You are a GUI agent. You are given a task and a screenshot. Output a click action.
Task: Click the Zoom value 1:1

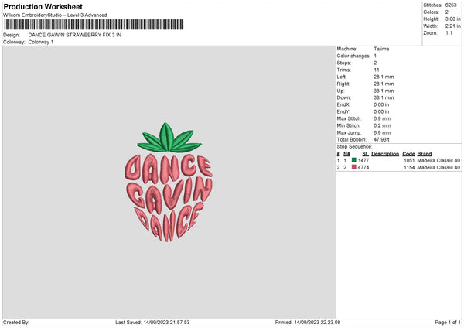(449, 33)
